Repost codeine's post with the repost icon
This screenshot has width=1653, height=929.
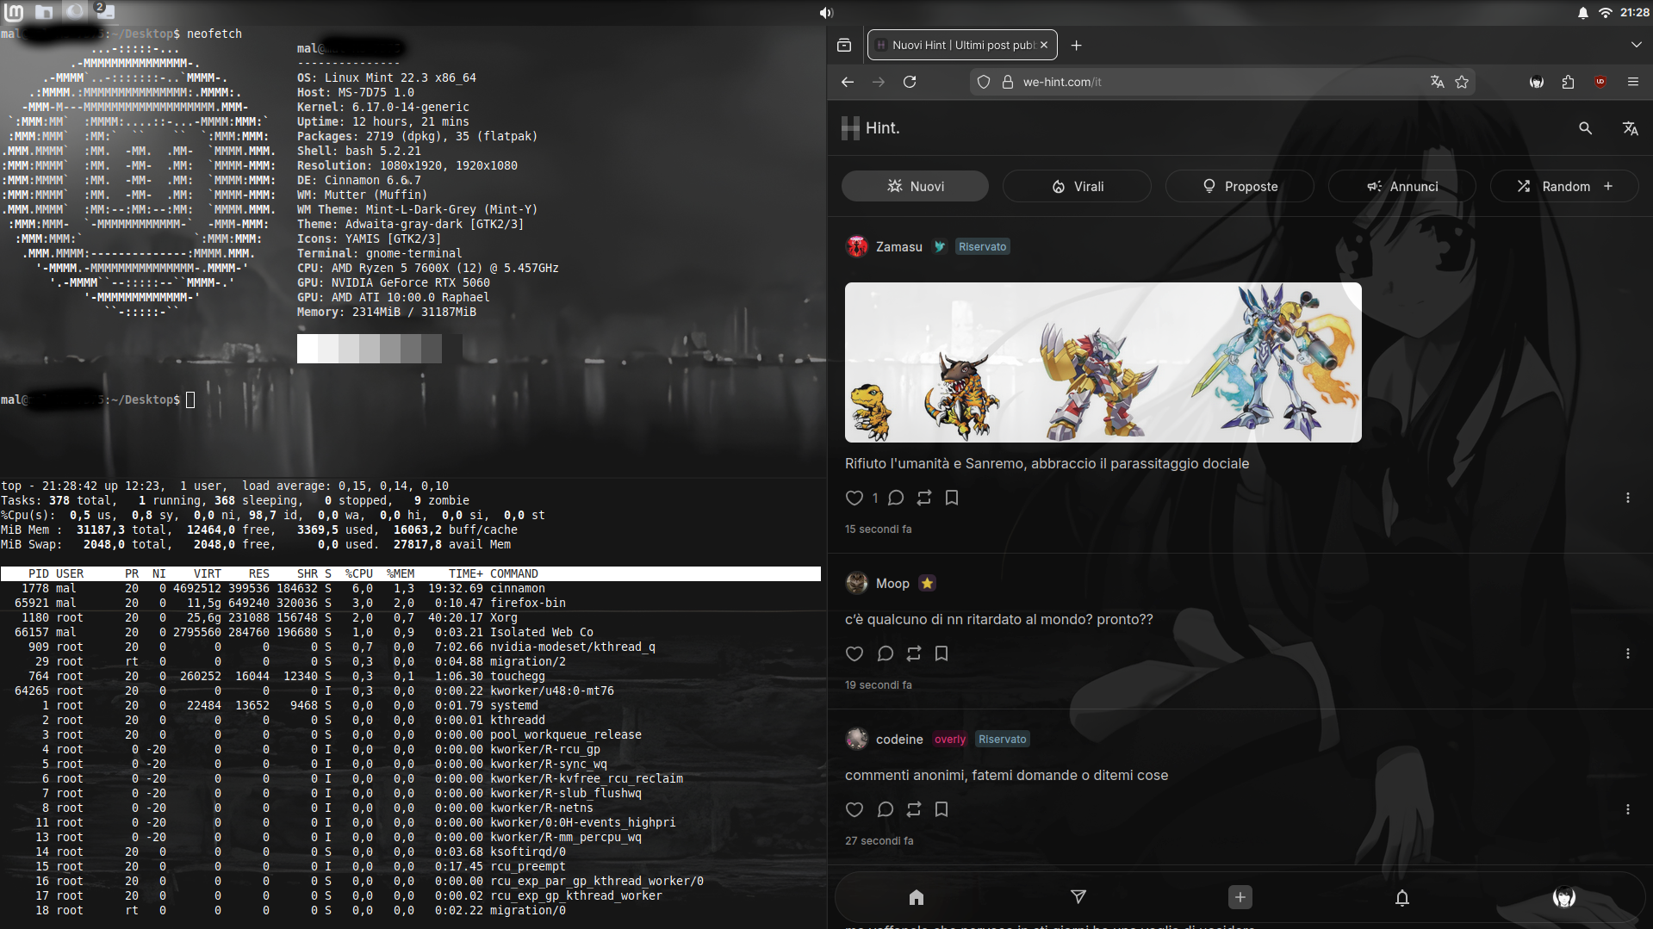(x=913, y=809)
